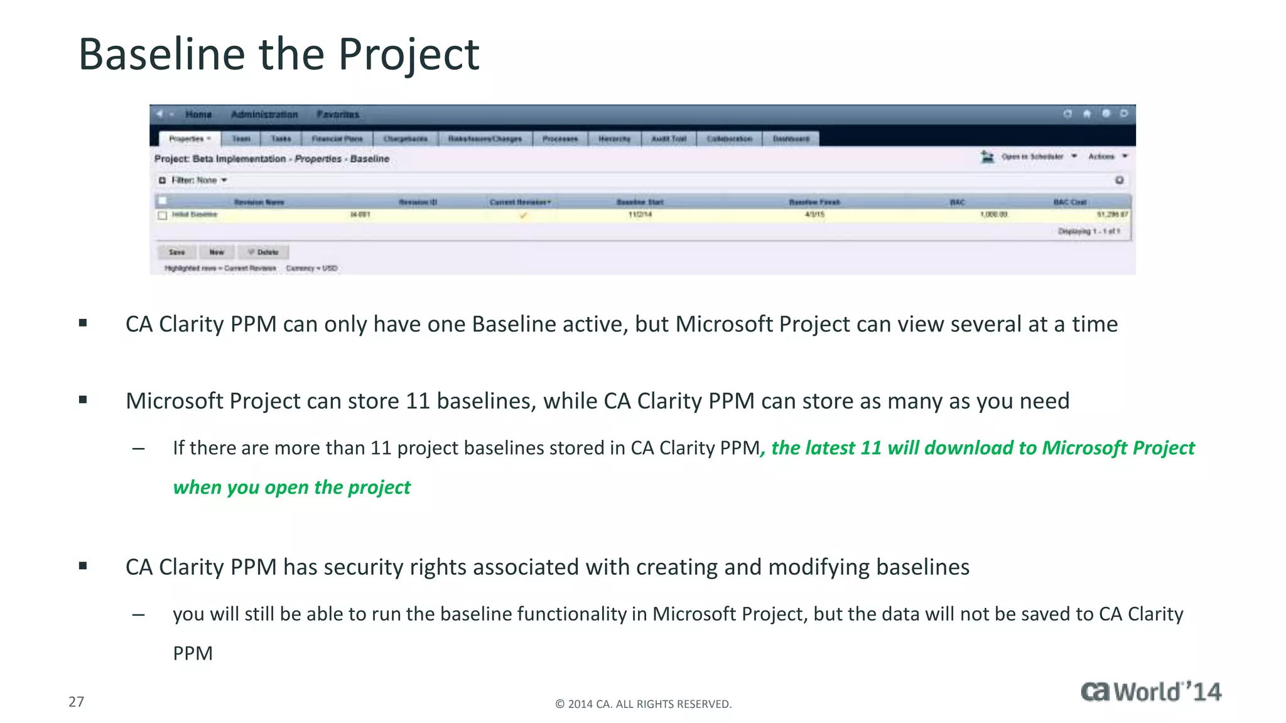Screen dimensions: 1286x723
Task: Click the plus icon to expand the filter section
Action: tap(162, 181)
